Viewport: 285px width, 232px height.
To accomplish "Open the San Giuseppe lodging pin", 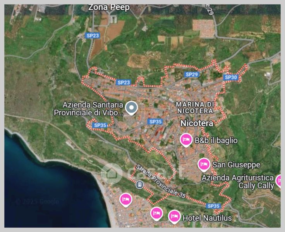I will (204, 165).
